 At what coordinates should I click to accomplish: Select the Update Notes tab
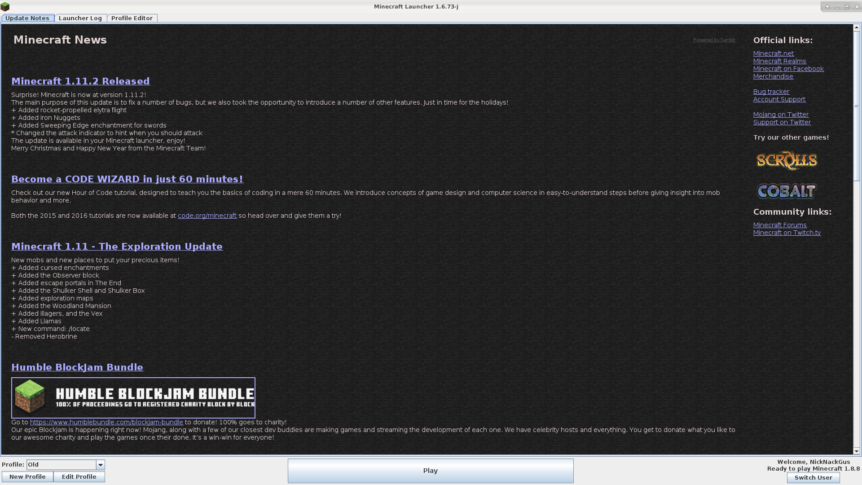[x=26, y=18]
